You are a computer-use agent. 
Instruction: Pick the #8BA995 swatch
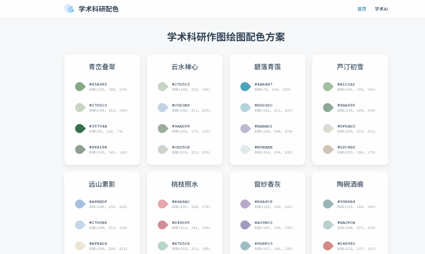328,107
